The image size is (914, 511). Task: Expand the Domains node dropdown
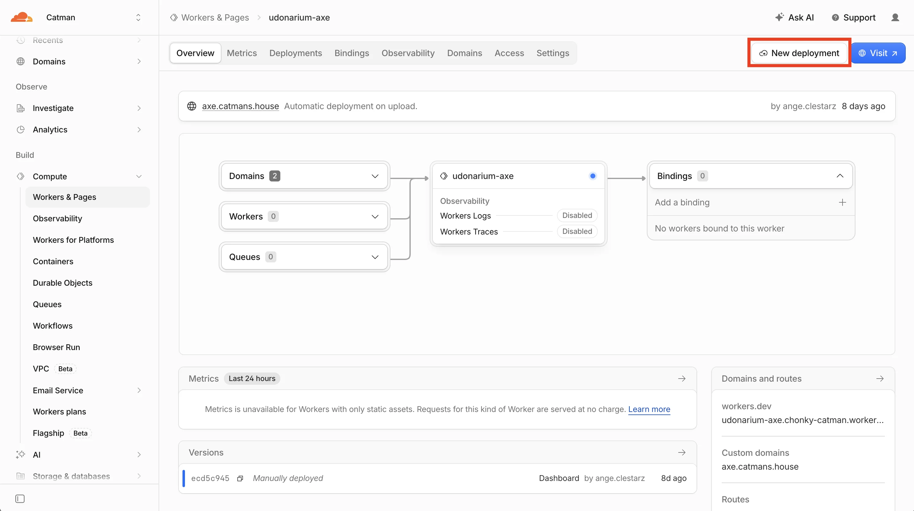click(375, 176)
